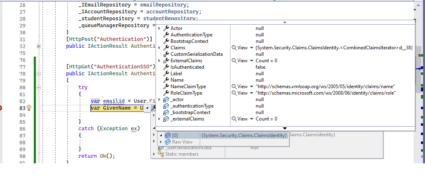The width and height of the screenshot is (425, 186).
Task: Click the identity/claims/name URL value
Action: point(325,87)
